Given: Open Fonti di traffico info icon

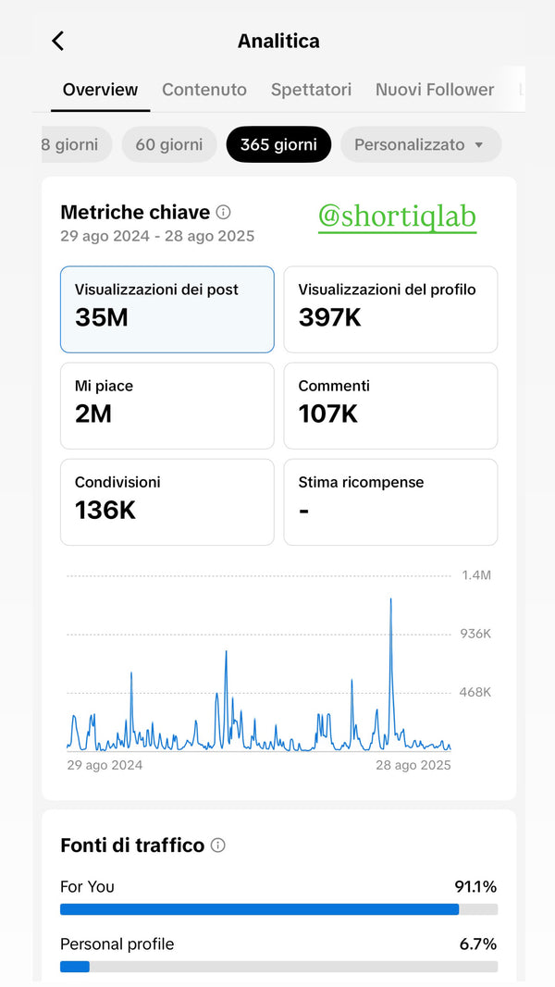Looking at the screenshot, I should [217, 845].
